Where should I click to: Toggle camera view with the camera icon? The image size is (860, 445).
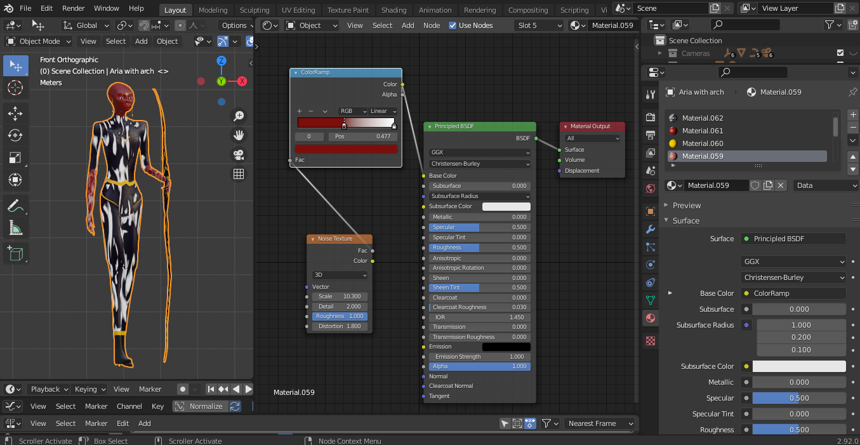coord(239,154)
